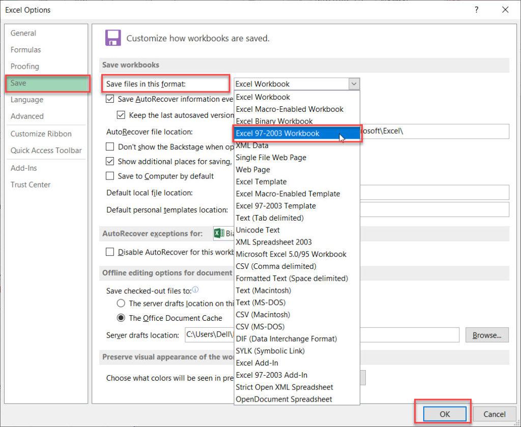Choose Excel Workbook in format list
This screenshot has height=427, width=521.
coord(297,97)
